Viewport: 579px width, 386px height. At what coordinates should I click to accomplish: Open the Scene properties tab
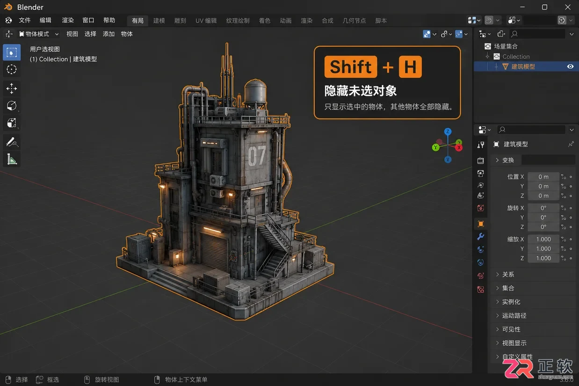tap(480, 196)
